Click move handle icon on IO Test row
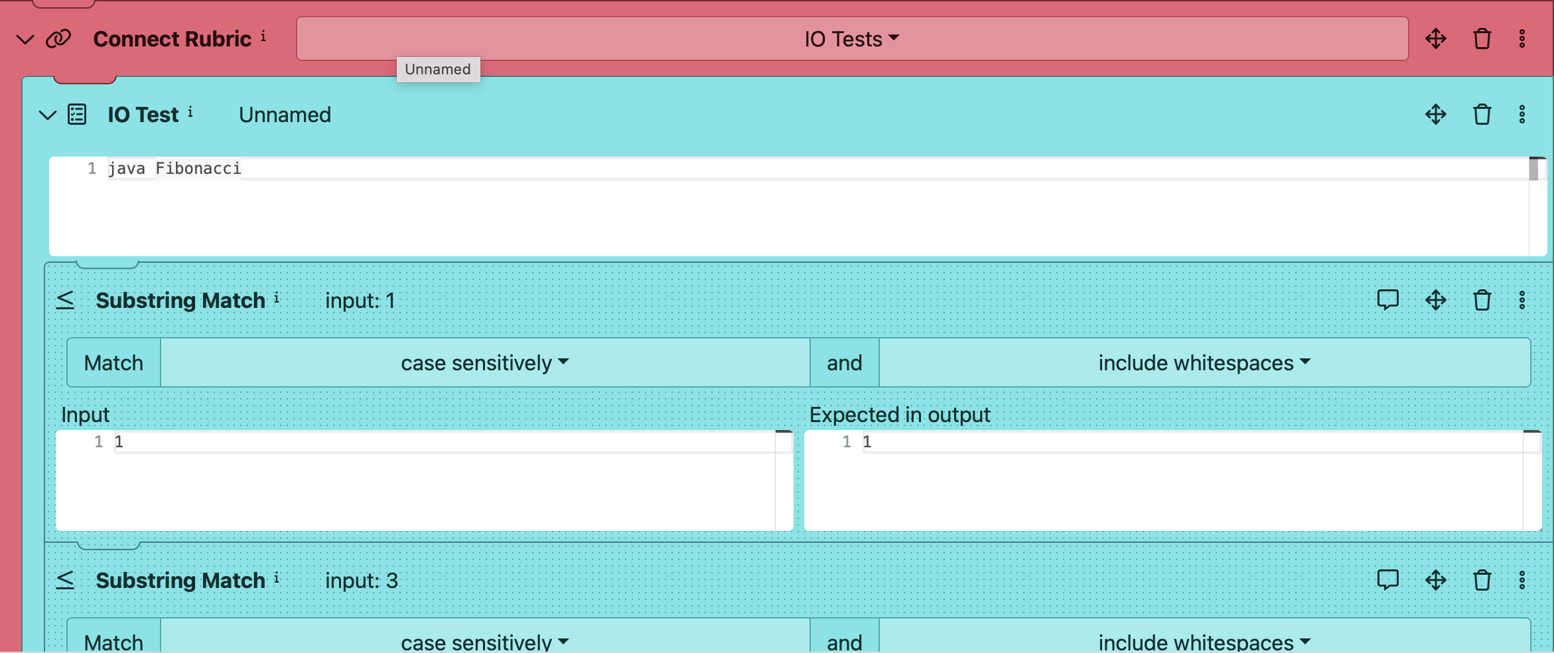Viewport: 1554px width, 653px height. coord(1435,115)
